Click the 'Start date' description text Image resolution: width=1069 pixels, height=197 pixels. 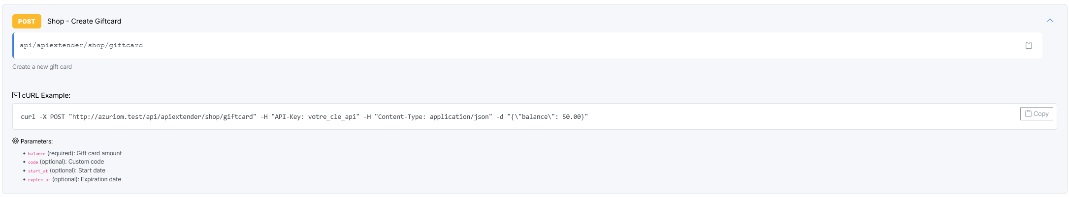point(92,170)
